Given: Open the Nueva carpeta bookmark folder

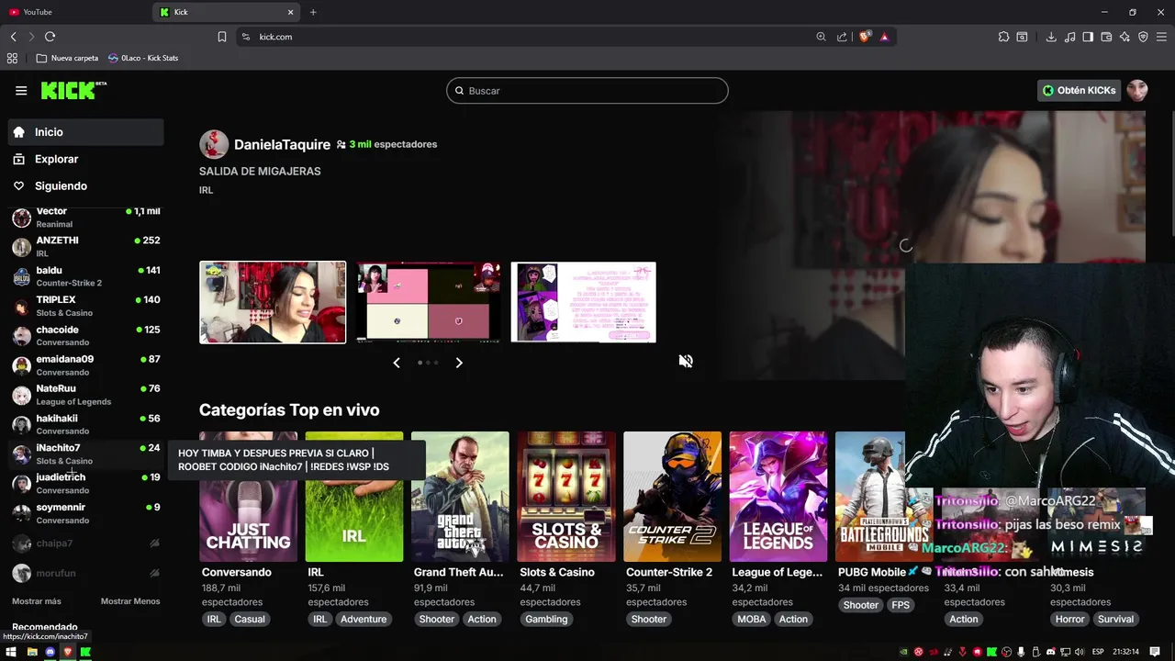Looking at the screenshot, I should click(67, 58).
